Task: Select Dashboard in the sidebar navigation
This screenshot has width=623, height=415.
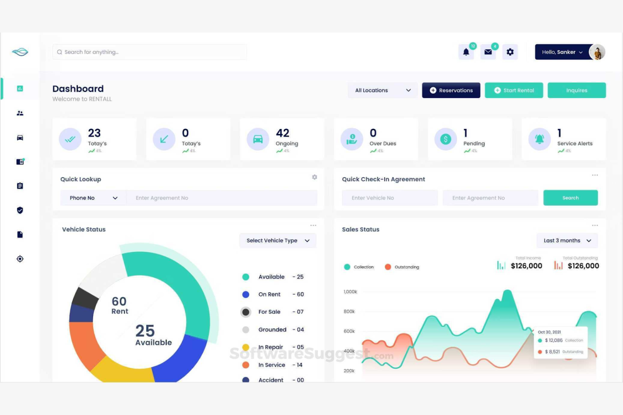Action: tap(20, 88)
